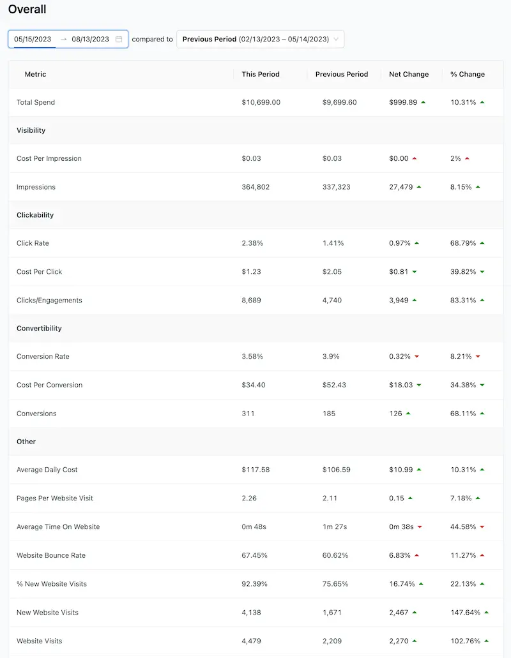Open the calendar icon in date range picker

click(119, 39)
